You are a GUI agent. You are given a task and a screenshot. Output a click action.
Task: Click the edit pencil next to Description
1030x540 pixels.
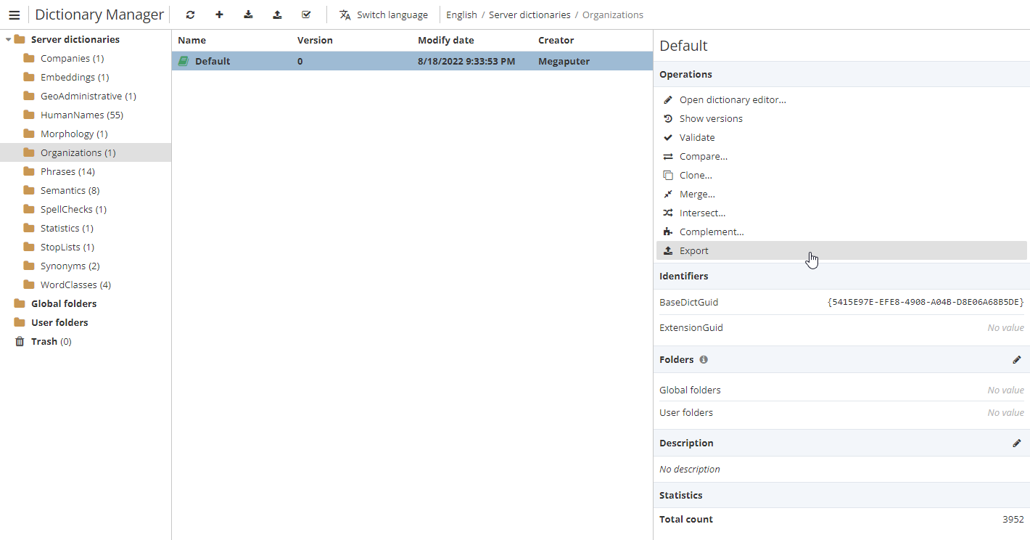tap(1017, 443)
